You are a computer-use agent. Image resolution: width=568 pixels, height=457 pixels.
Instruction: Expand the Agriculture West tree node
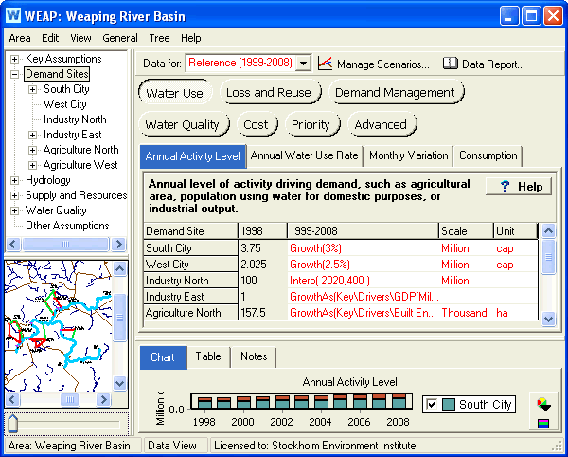32,165
